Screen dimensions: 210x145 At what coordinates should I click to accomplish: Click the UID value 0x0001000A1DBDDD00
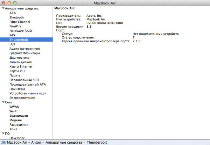(x=105, y=23)
